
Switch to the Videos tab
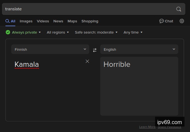click(43, 21)
